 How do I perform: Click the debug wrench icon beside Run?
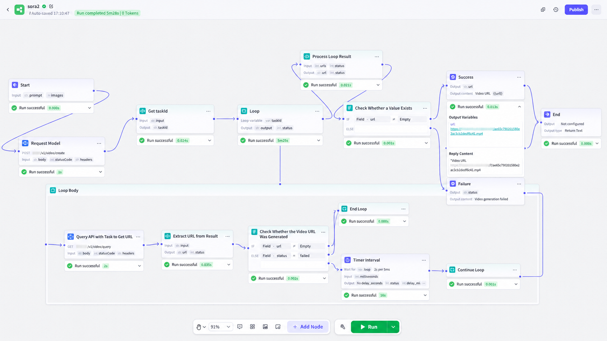(x=342, y=327)
